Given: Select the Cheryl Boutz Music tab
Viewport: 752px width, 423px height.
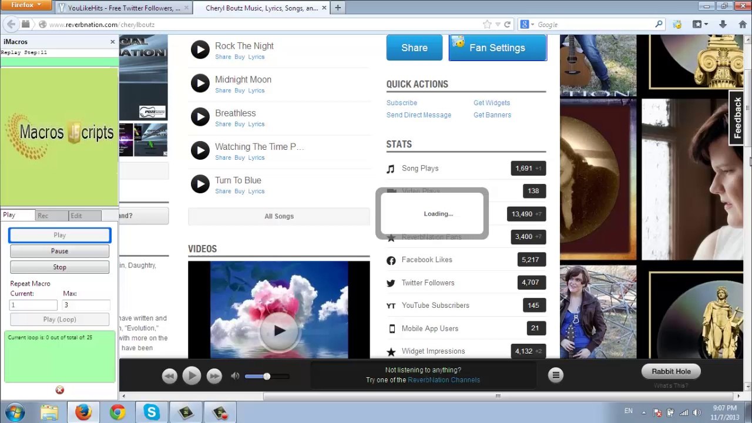Looking at the screenshot, I should coord(261,8).
